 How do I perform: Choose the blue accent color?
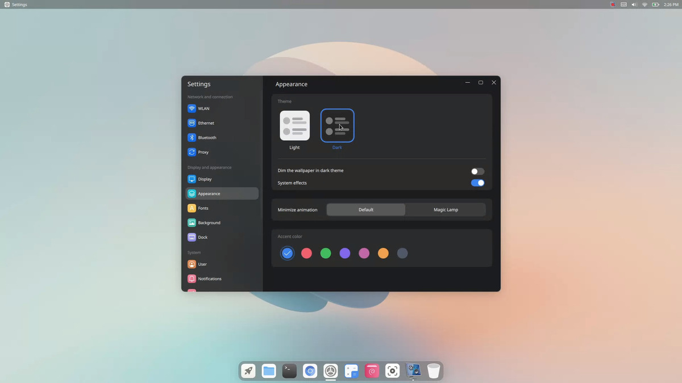[288, 254]
